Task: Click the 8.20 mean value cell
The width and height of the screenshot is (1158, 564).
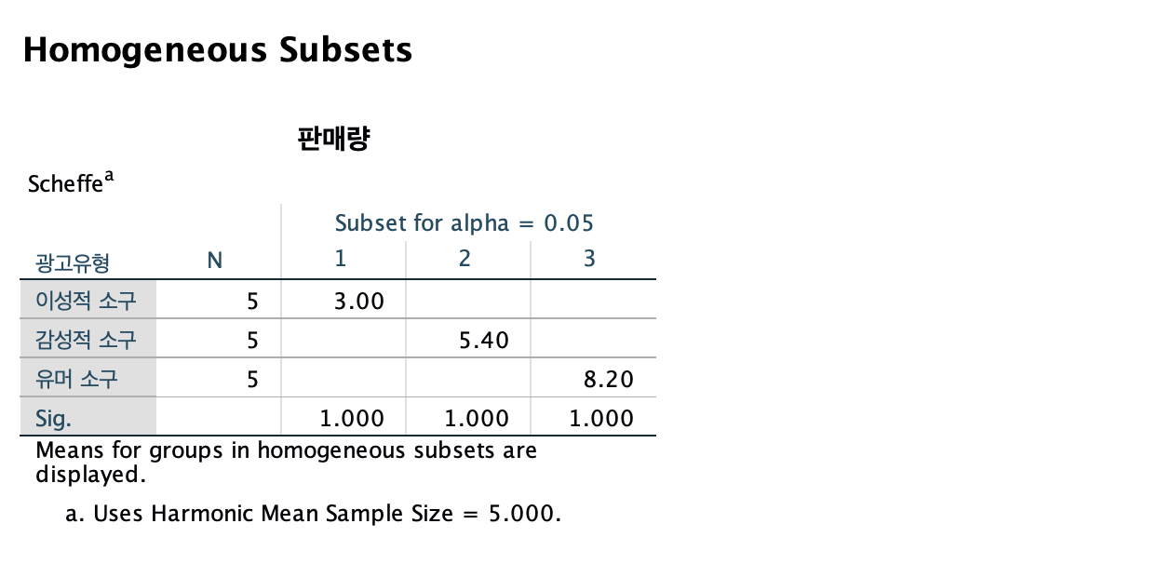Action: click(x=609, y=380)
